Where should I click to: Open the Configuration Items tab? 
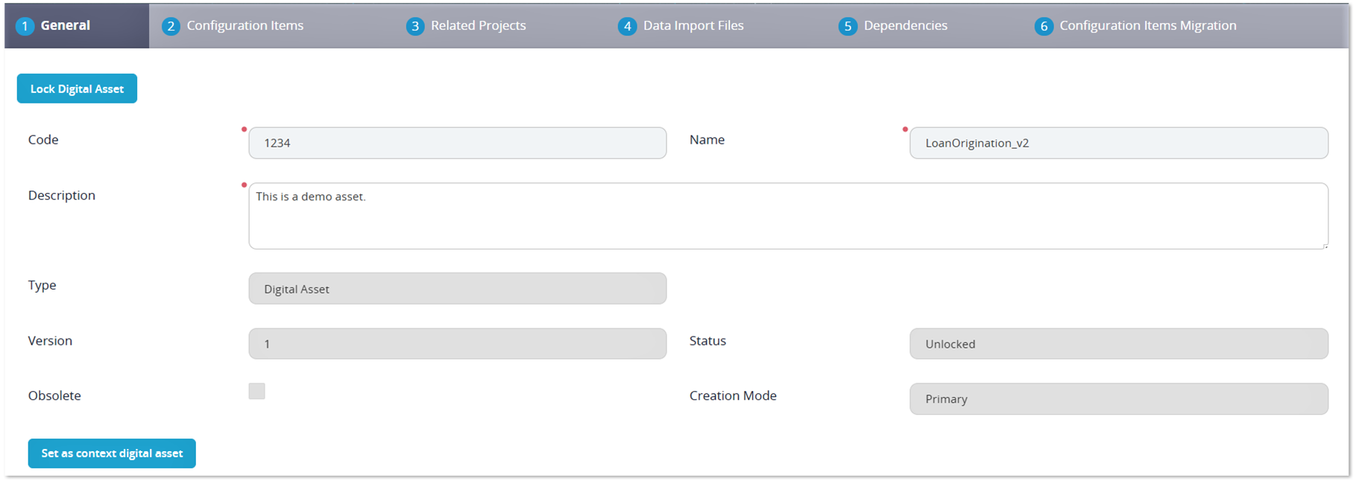(245, 25)
